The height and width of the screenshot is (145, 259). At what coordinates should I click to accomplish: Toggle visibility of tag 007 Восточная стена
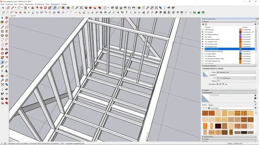pos(203,44)
